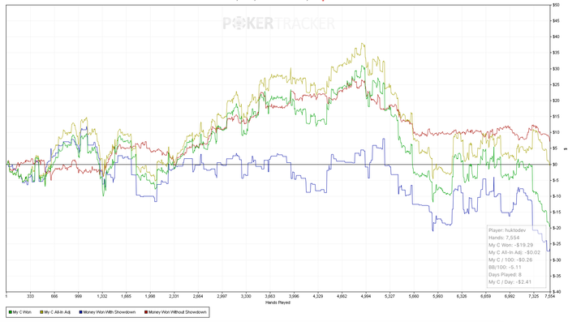Screen dimensions: 568x322
Task: Click the 6,326 x-axis tick label
Action: point(462,296)
